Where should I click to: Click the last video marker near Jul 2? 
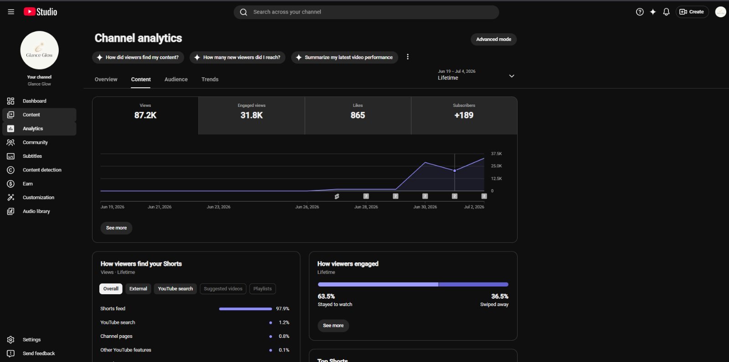484,196
